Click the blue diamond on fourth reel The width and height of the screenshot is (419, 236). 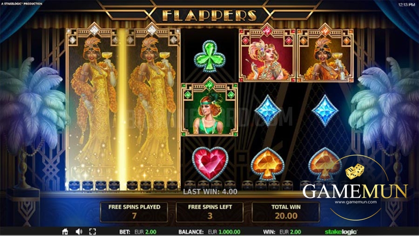(x=268, y=110)
